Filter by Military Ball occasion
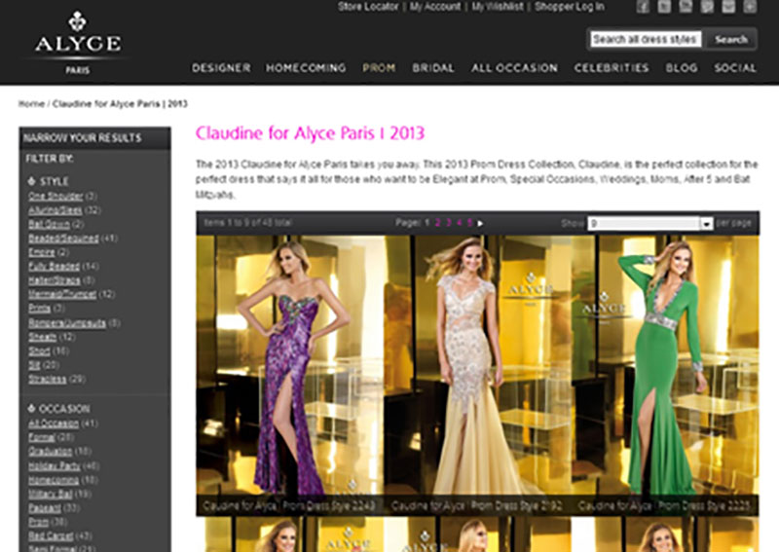The image size is (779, 552). point(51,494)
